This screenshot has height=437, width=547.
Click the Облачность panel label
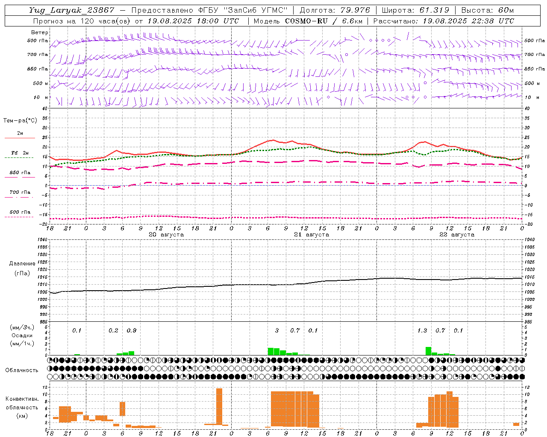tap(22, 370)
